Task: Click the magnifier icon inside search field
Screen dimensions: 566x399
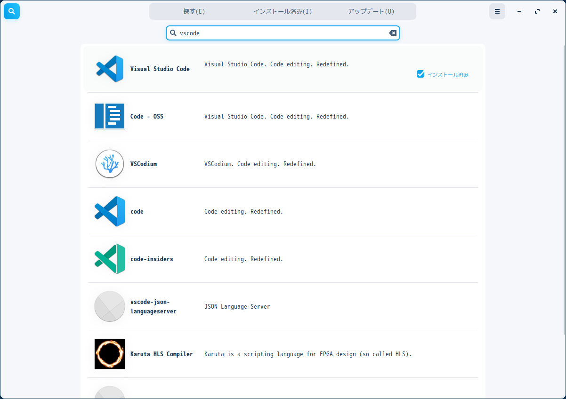Action: click(173, 33)
